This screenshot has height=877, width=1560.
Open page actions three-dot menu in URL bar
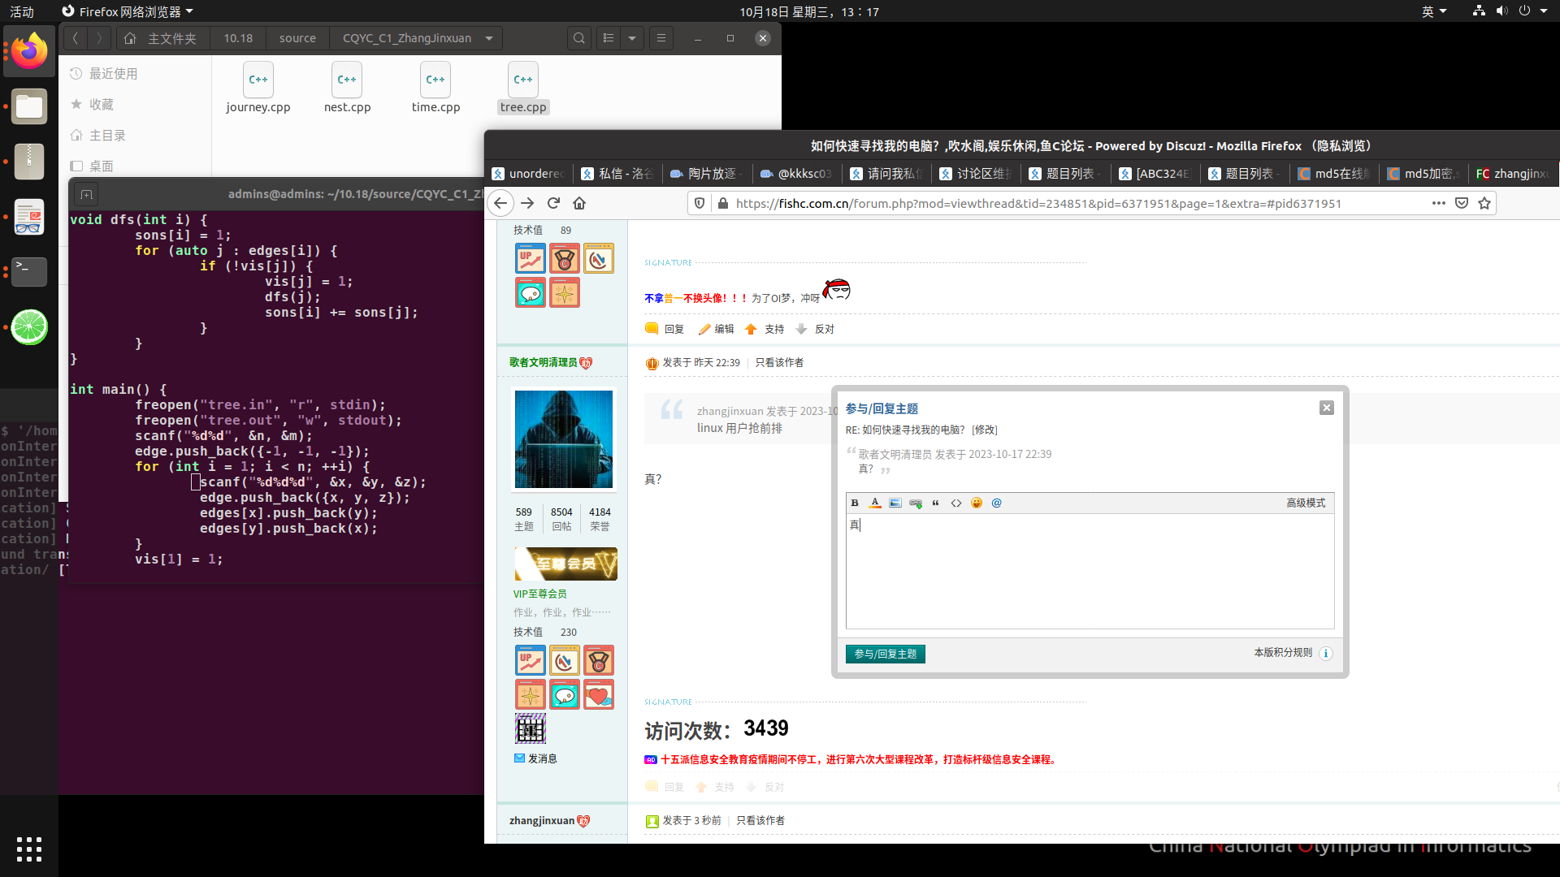pyautogui.click(x=1439, y=203)
